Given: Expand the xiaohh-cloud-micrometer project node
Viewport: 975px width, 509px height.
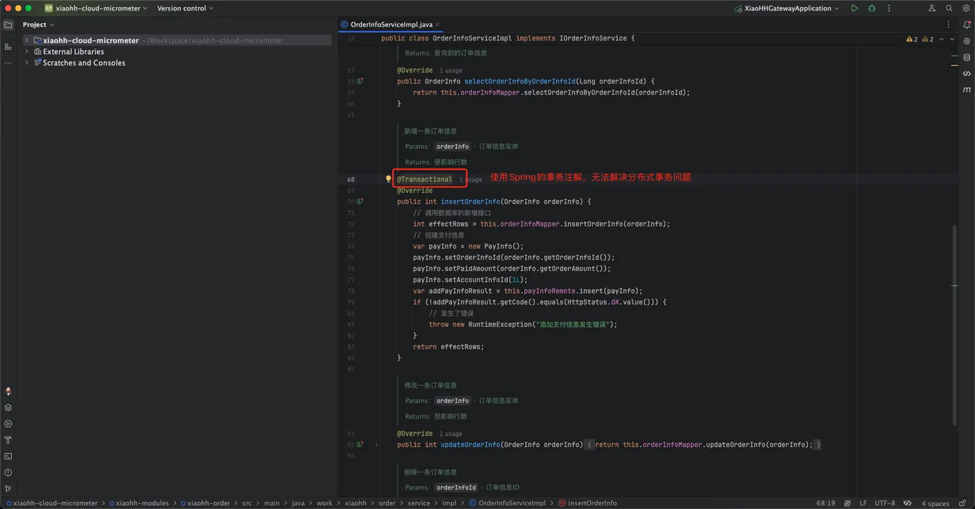Looking at the screenshot, I should 27,40.
